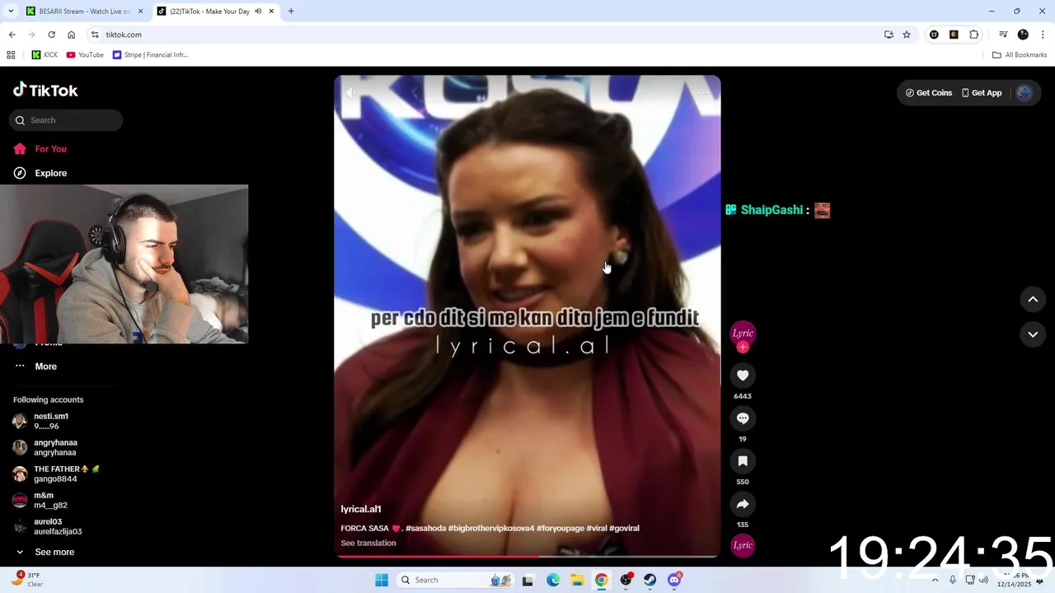Share the video with the arrow icon
1055x593 pixels.
[x=743, y=504]
